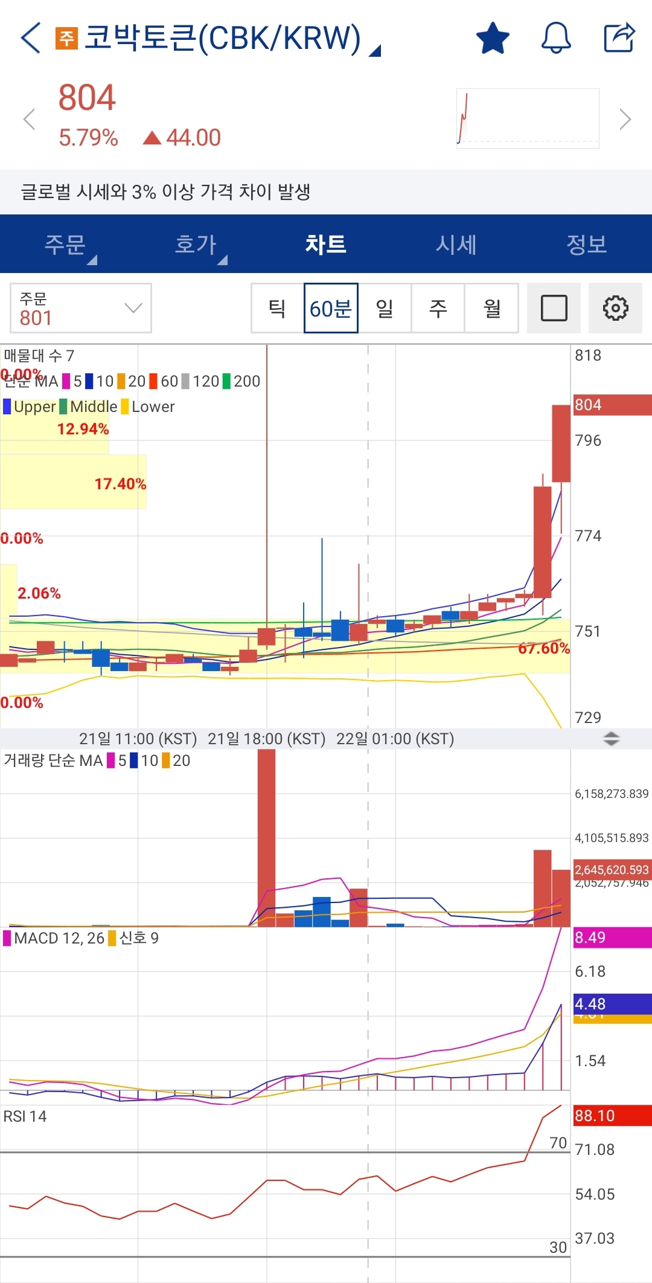The width and height of the screenshot is (652, 1283).
Task: Open the 주문 801 dropdown
Action: pos(80,308)
